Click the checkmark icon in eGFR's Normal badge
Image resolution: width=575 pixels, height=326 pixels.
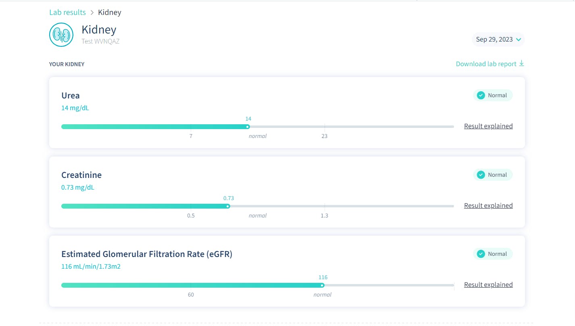481,254
